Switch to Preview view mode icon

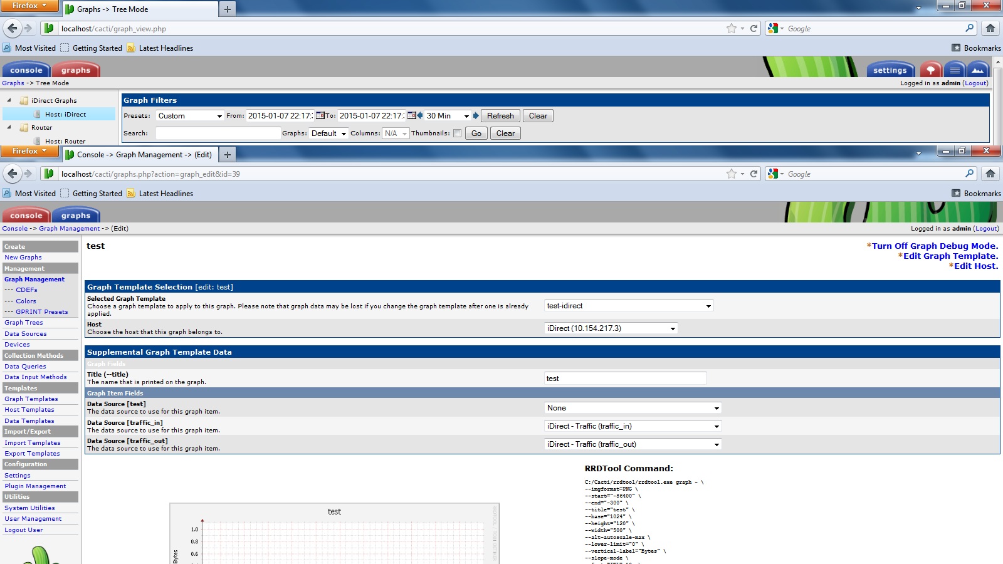coord(978,70)
